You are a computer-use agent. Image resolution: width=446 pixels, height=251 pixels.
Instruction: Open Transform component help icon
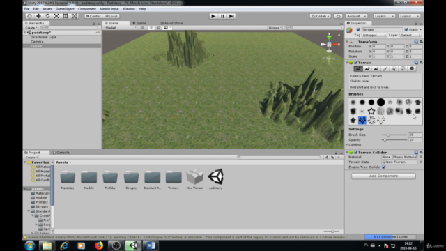[416, 42]
